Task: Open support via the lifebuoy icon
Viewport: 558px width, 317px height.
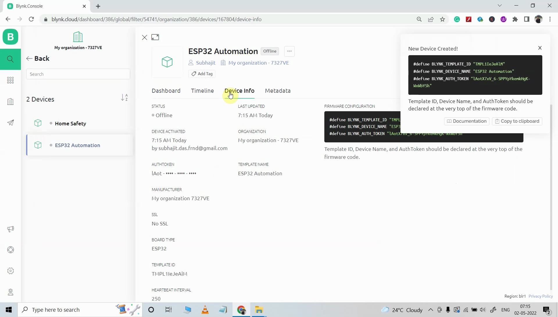Action: (x=10, y=250)
